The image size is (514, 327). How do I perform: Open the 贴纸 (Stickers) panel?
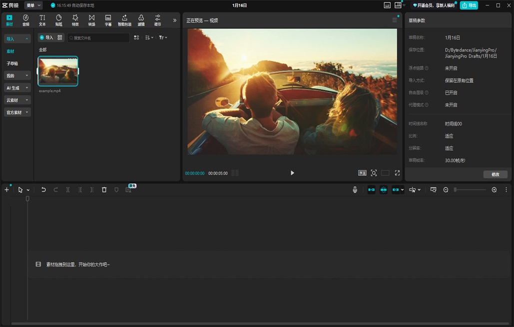click(58, 20)
